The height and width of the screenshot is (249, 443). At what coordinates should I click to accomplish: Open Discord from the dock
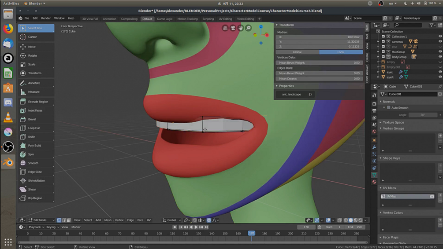8,103
